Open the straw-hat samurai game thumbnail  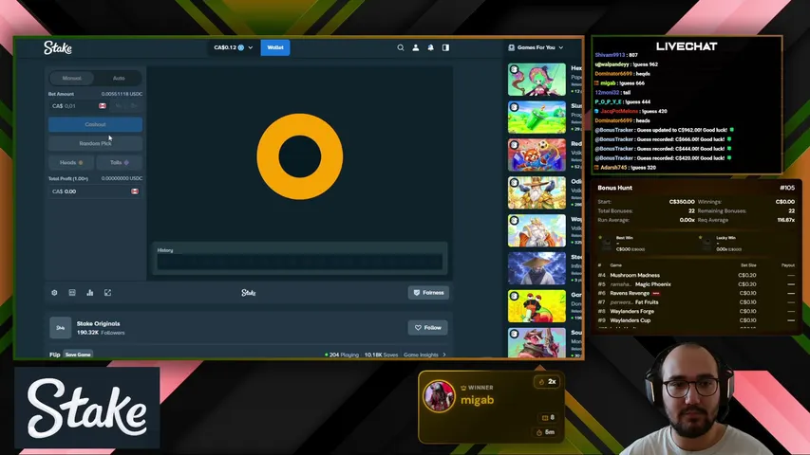click(x=537, y=268)
